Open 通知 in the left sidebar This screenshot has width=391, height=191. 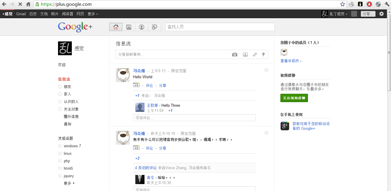pos(68,124)
